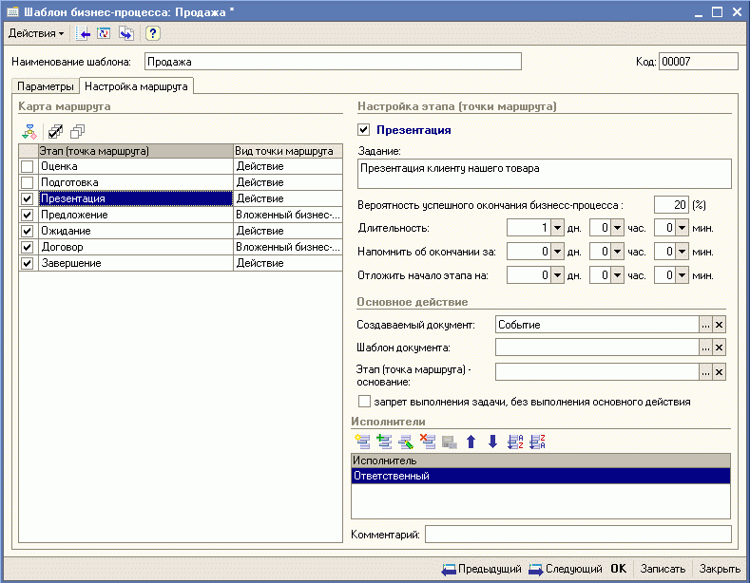
Task: Go to Следующий stage button
Action: point(566,569)
